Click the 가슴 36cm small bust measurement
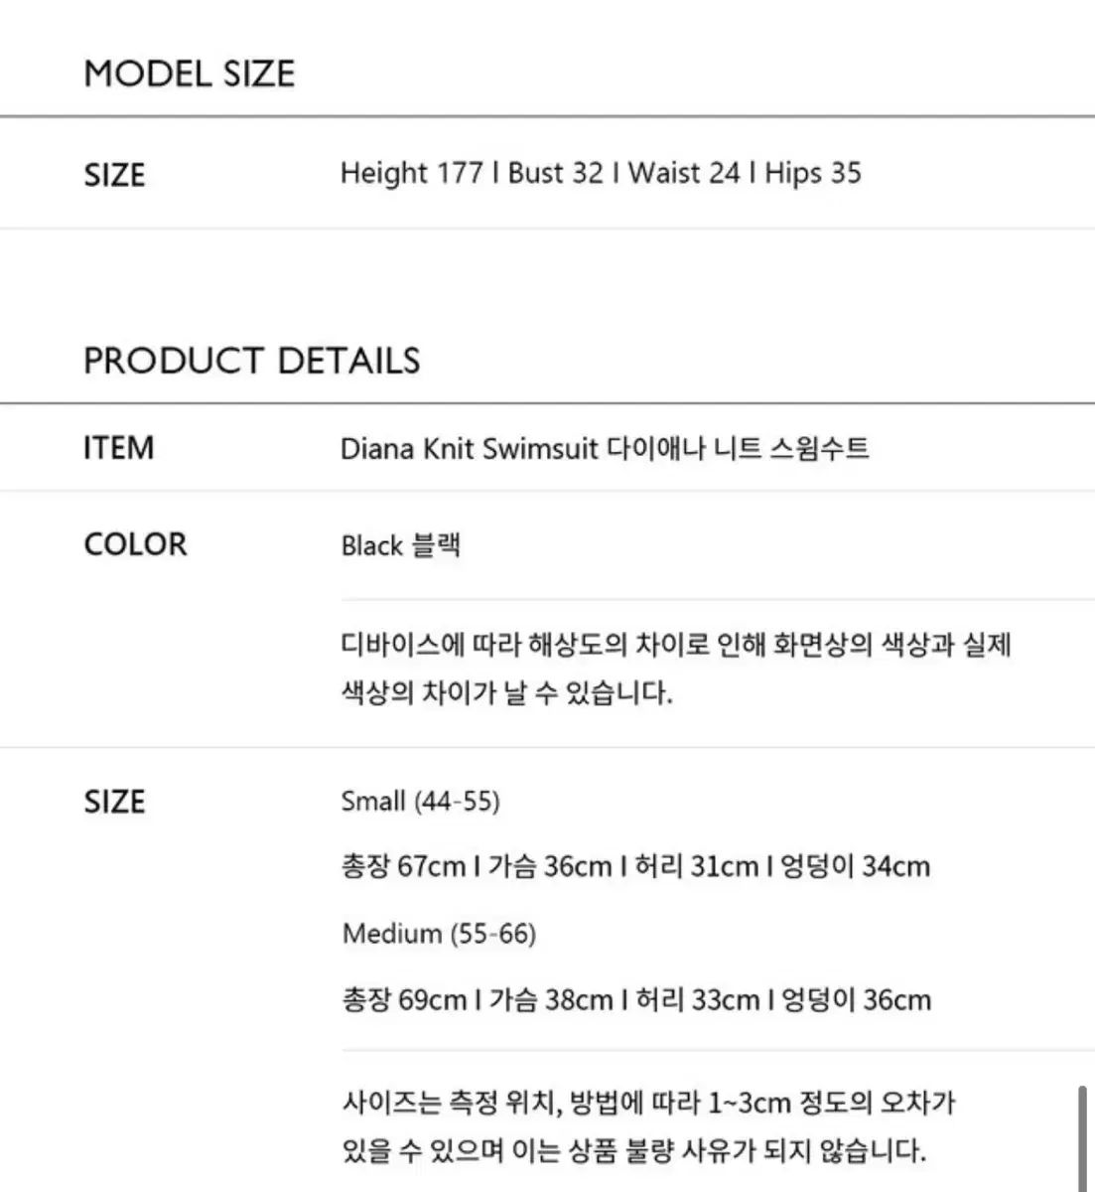The image size is (1095, 1192). [x=550, y=866]
